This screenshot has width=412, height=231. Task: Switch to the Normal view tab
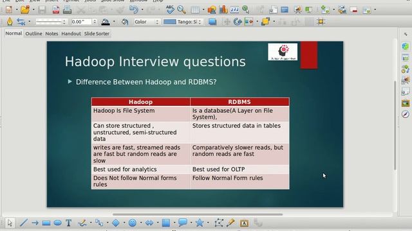point(14,33)
